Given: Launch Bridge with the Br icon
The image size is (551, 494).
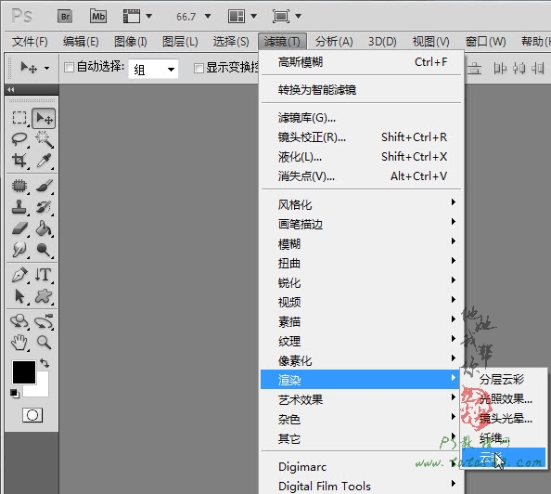Looking at the screenshot, I should tap(65, 16).
